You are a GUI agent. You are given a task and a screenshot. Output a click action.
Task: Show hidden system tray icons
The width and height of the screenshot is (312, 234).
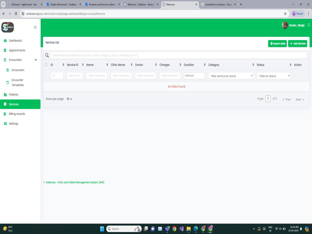click(254, 229)
